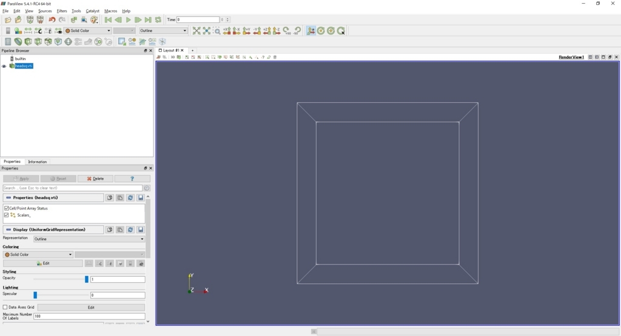Rotate the view 90 degrees counterclockwise

[297, 31]
